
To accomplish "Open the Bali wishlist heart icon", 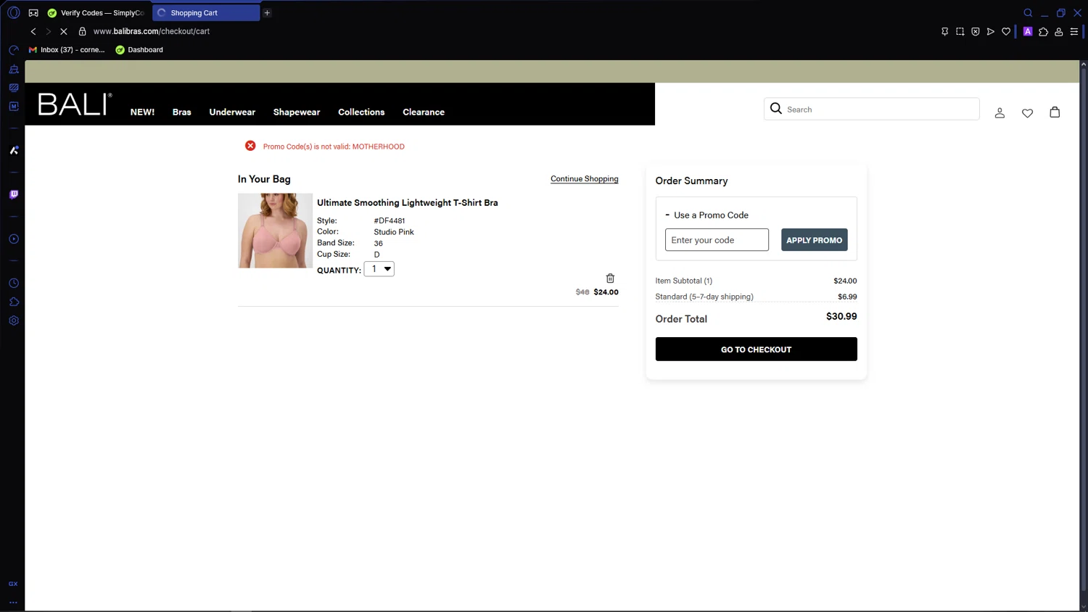I will coord(1027,113).
